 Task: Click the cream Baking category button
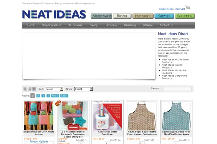tap(122, 16)
